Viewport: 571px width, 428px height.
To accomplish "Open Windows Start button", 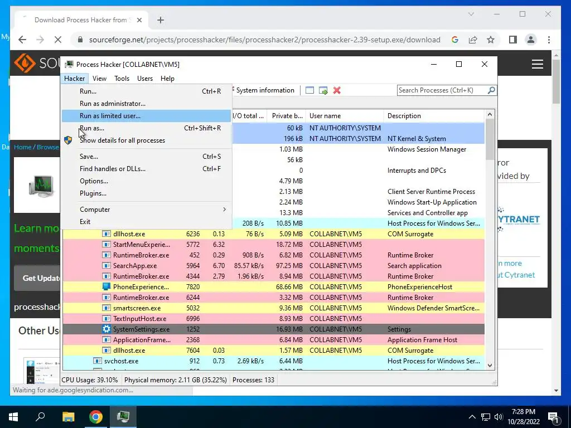I will pos(13,417).
